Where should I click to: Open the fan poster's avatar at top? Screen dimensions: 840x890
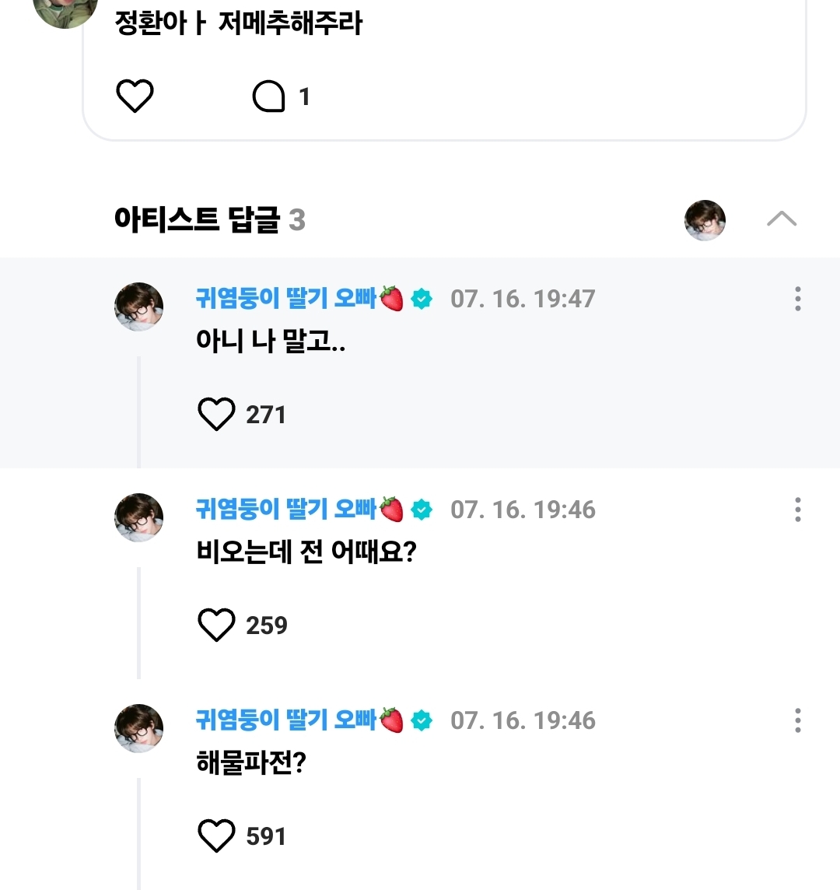pyautogui.click(x=65, y=9)
